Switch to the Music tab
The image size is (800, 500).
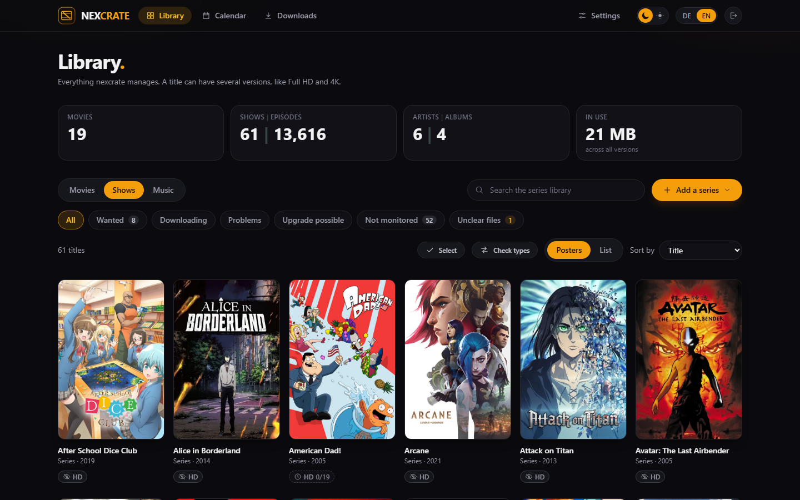tap(163, 190)
